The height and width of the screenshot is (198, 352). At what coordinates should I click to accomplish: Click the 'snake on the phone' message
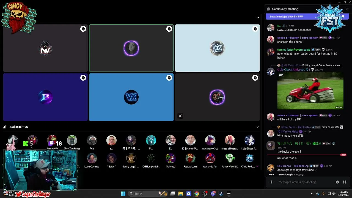290,42
